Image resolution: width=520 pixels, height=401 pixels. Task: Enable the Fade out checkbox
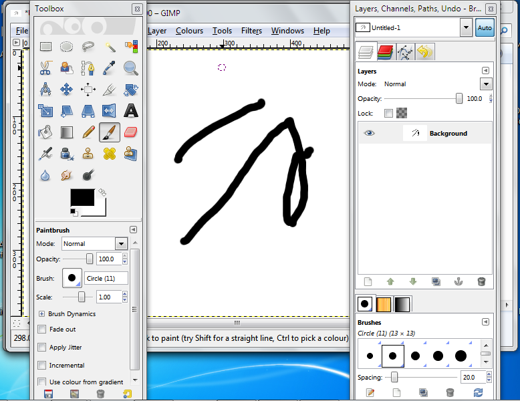point(42,329)
